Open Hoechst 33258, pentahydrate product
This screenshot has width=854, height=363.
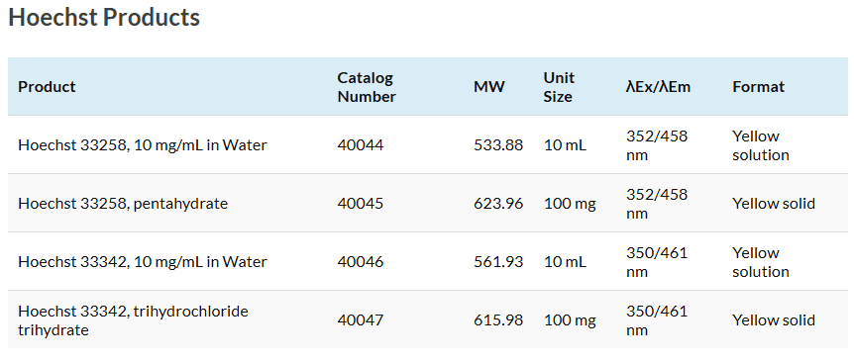pos(123,203)
